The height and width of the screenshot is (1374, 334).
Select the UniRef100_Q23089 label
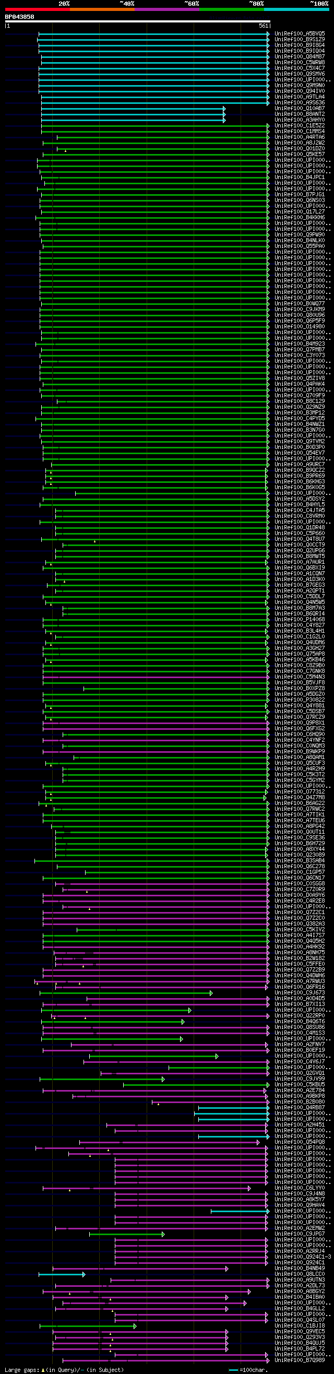pos(300,855)
